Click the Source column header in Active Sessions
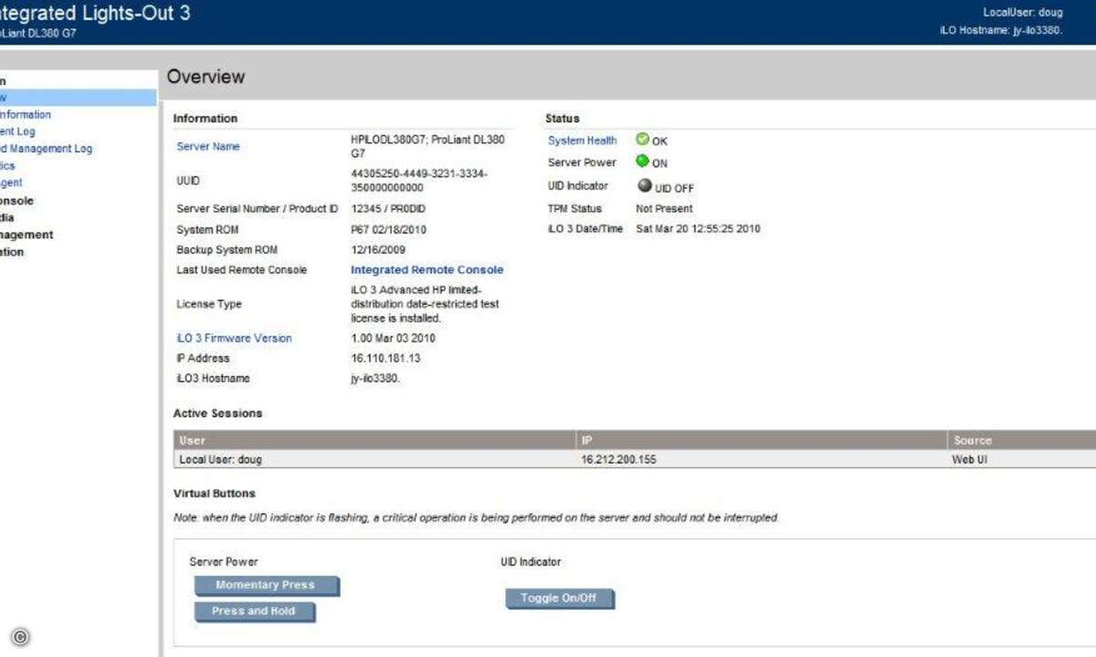Screen dimensions: 1096x657 [1021, 440]
